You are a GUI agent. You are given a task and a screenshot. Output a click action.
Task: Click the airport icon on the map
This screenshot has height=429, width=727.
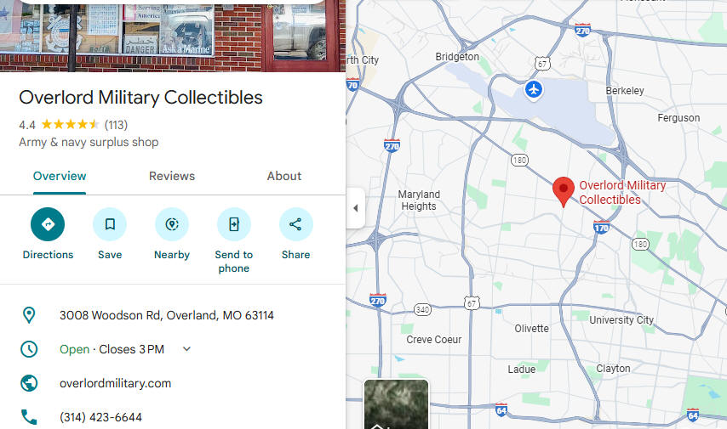pyautogui.click(x=534, y=89)
